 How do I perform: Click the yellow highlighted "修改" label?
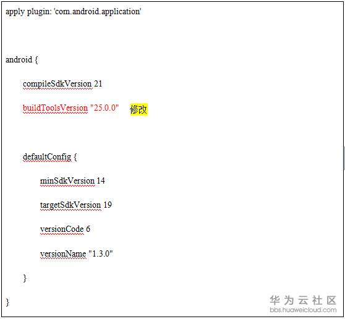pyautogui.click(x=138, y=109)
